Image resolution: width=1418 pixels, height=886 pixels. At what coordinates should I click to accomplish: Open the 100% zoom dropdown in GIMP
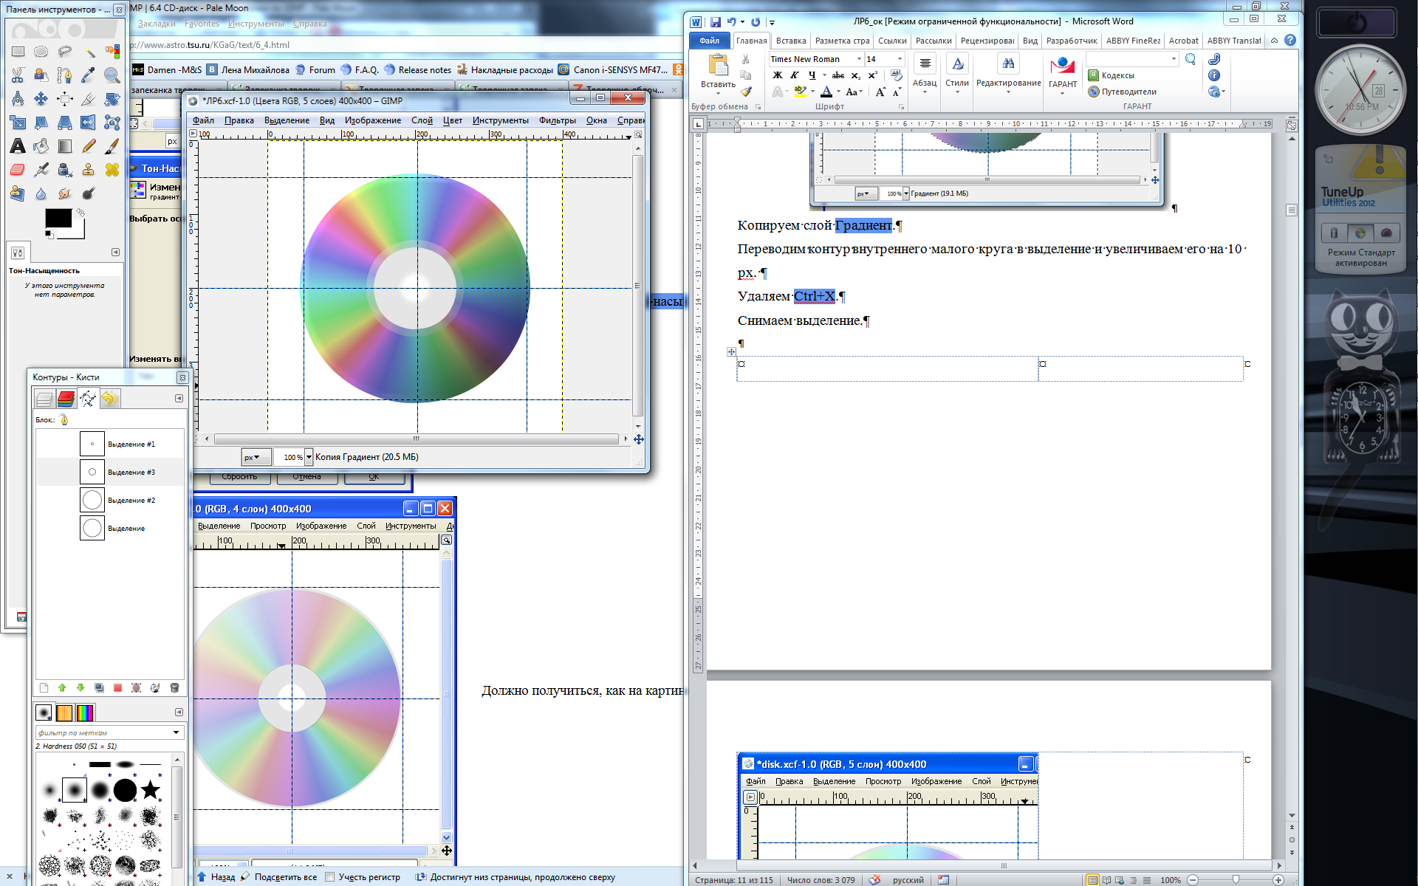[x=309, y=457]
